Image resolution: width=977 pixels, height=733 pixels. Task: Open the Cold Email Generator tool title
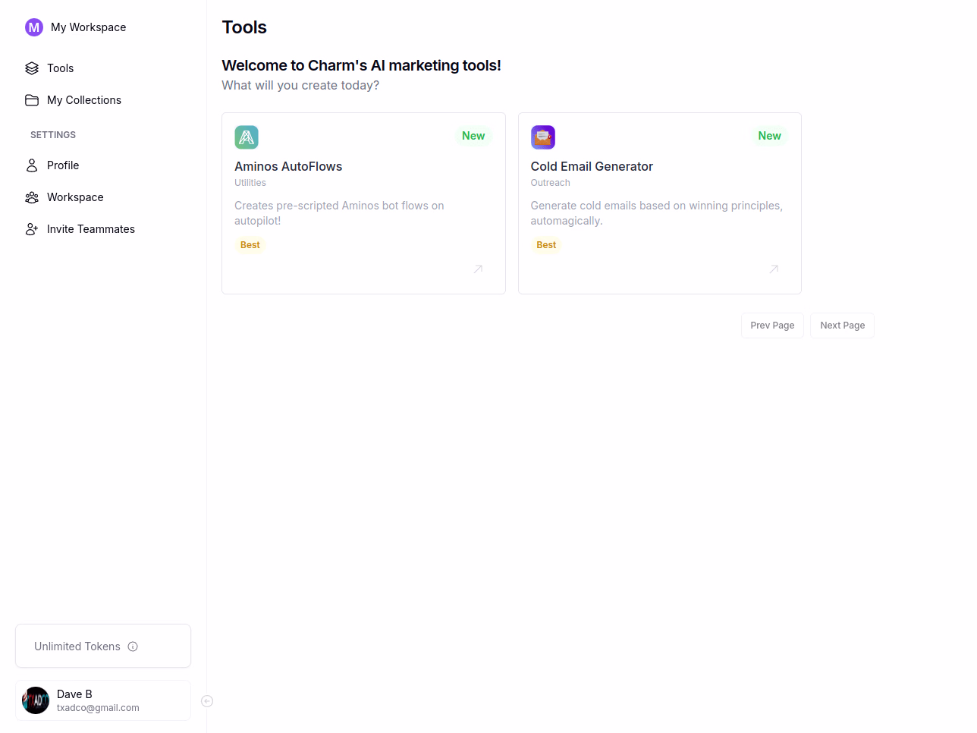(592, 166)
